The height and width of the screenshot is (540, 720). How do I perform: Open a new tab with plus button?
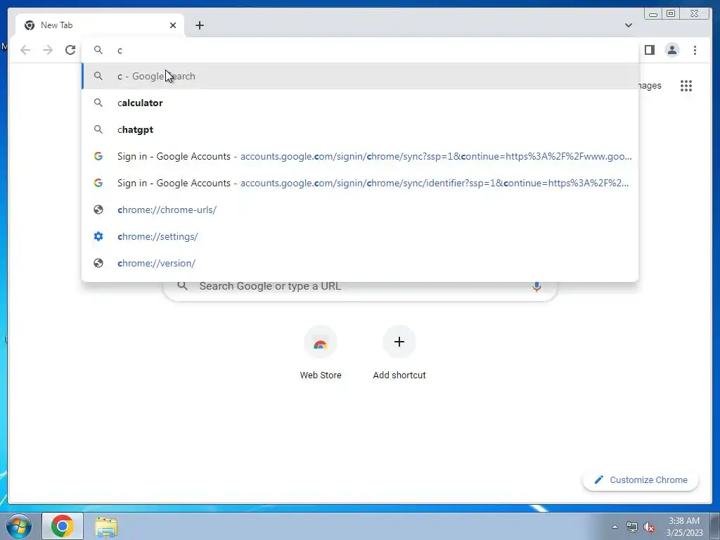pyautogui.click(x=199, y=25)
